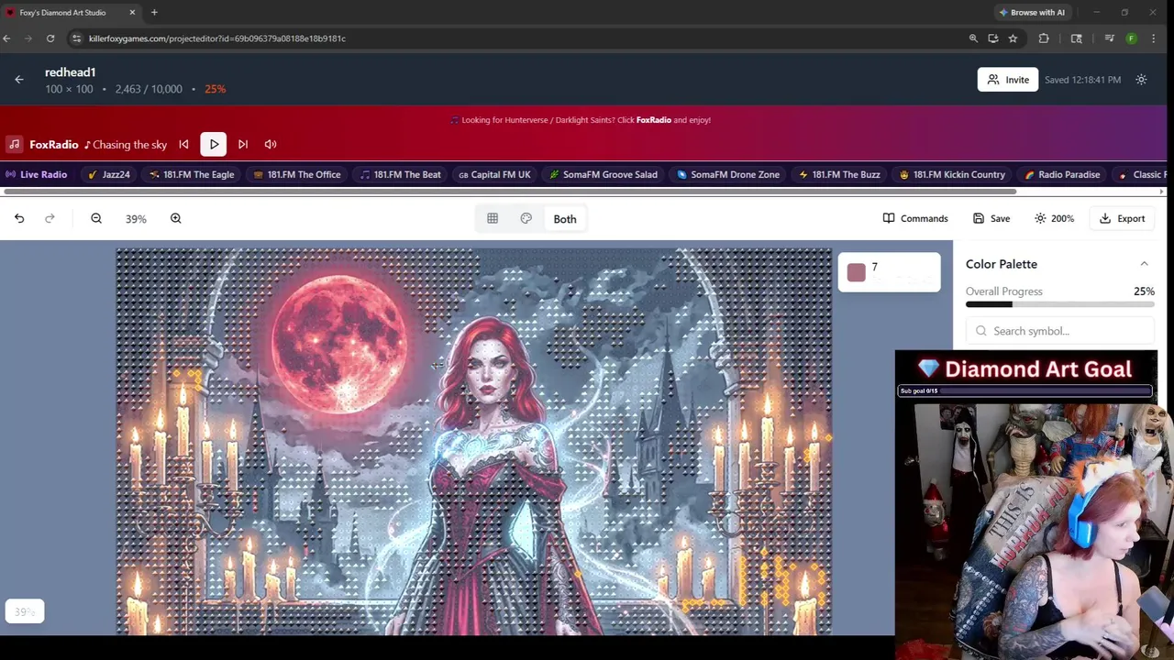Click the 39% zoom level value
Screen dimensions: 1174x660
tap(136, 219)
